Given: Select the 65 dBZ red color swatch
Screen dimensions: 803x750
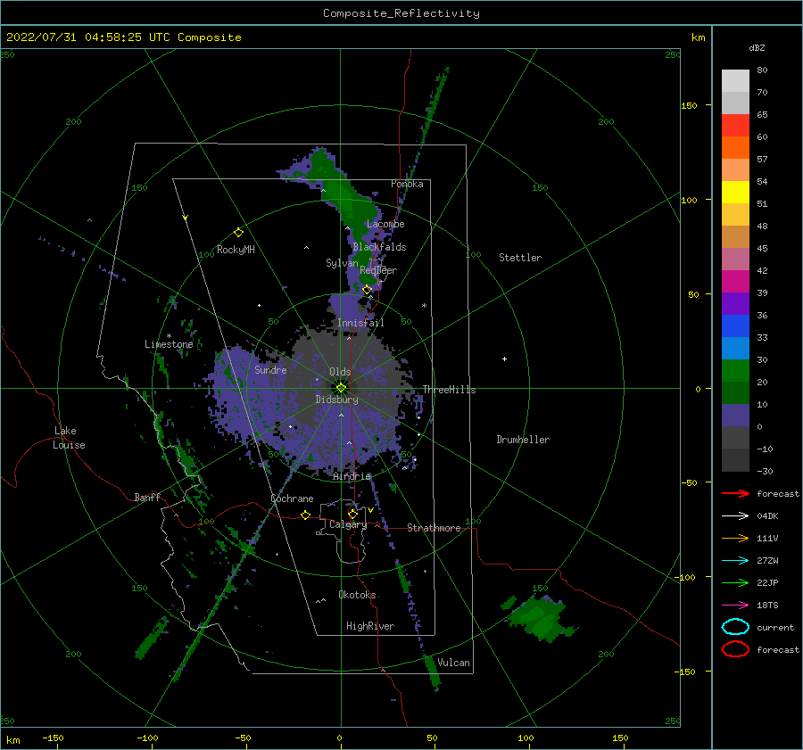Looking at the screenshot, I should pyautogui.click(x=735, y=126).
